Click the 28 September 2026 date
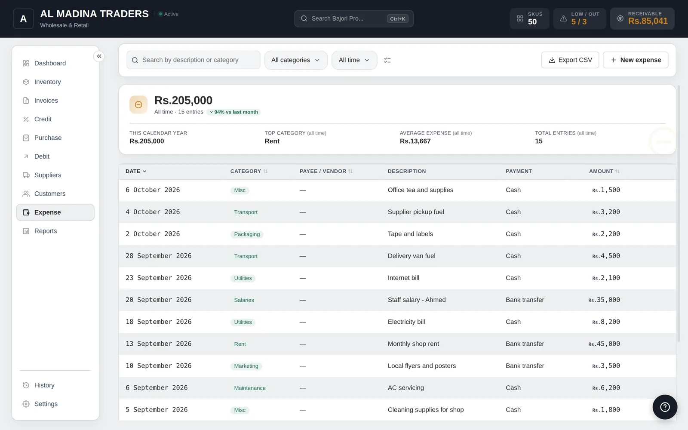 159,256
